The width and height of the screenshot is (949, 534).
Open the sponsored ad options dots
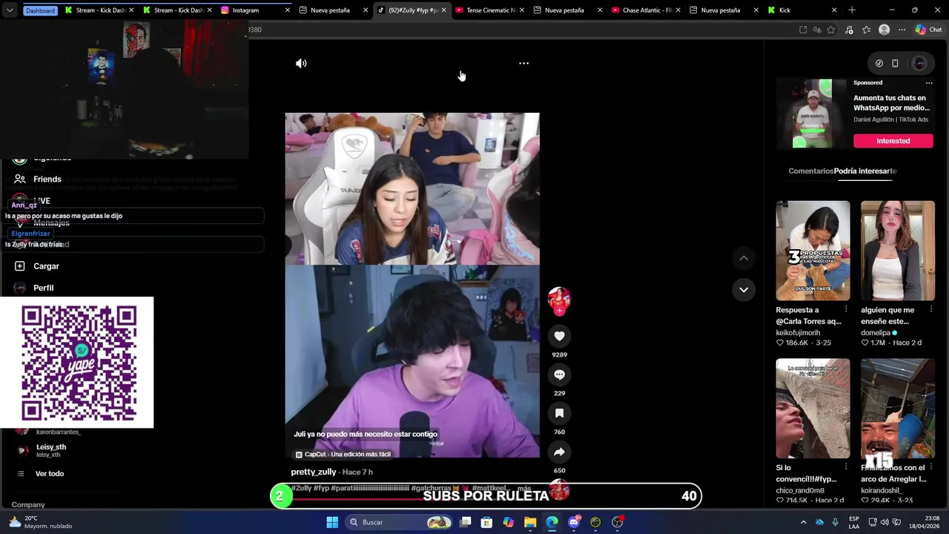coord(929,82)
